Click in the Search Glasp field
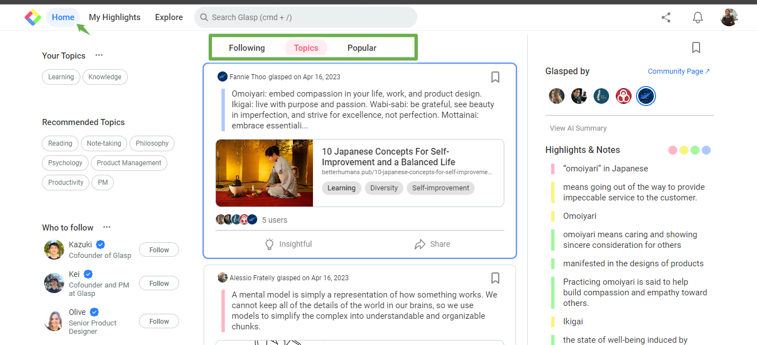The image size is (757, 345). (x=306, y=17)
